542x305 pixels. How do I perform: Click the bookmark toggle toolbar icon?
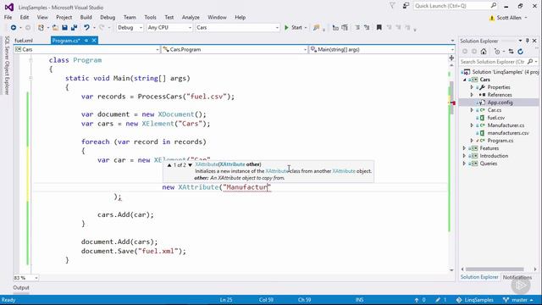379,27
